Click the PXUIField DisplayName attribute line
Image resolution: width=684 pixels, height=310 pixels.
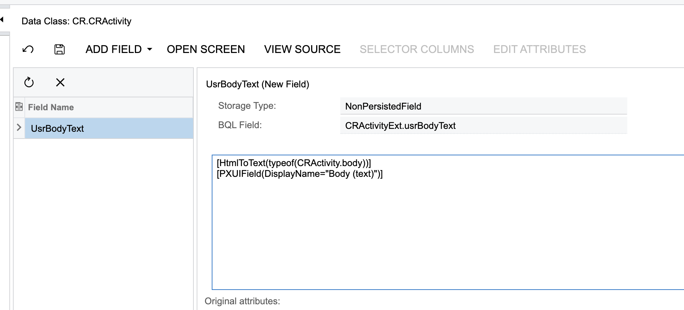point(300,174)
